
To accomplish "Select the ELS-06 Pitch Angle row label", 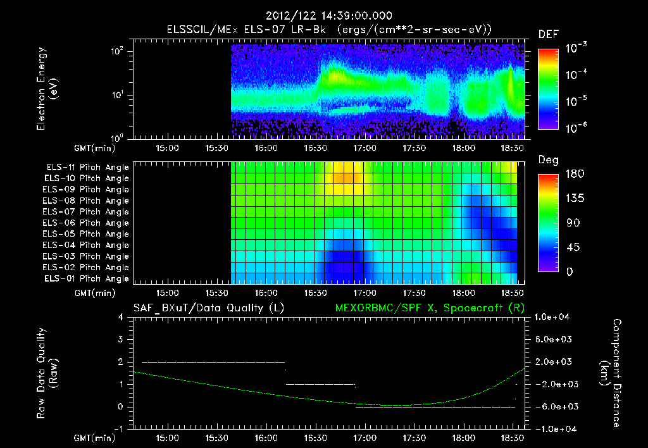I will coord(86,223).
